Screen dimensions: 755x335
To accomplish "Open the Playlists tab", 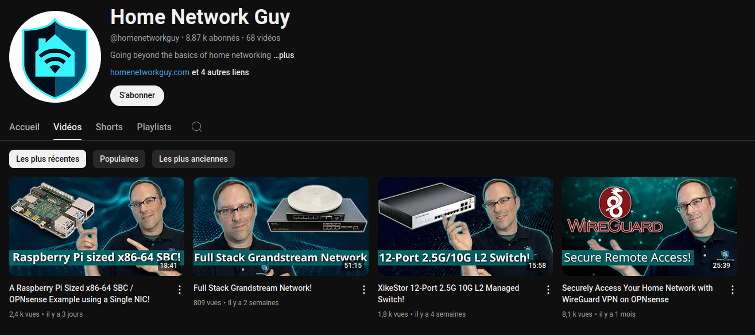I will [x=154, y=127].
